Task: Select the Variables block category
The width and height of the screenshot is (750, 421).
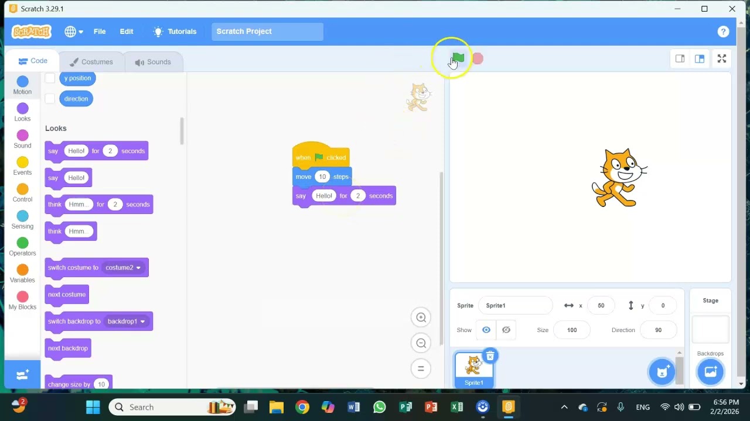Action: point(22,274)
